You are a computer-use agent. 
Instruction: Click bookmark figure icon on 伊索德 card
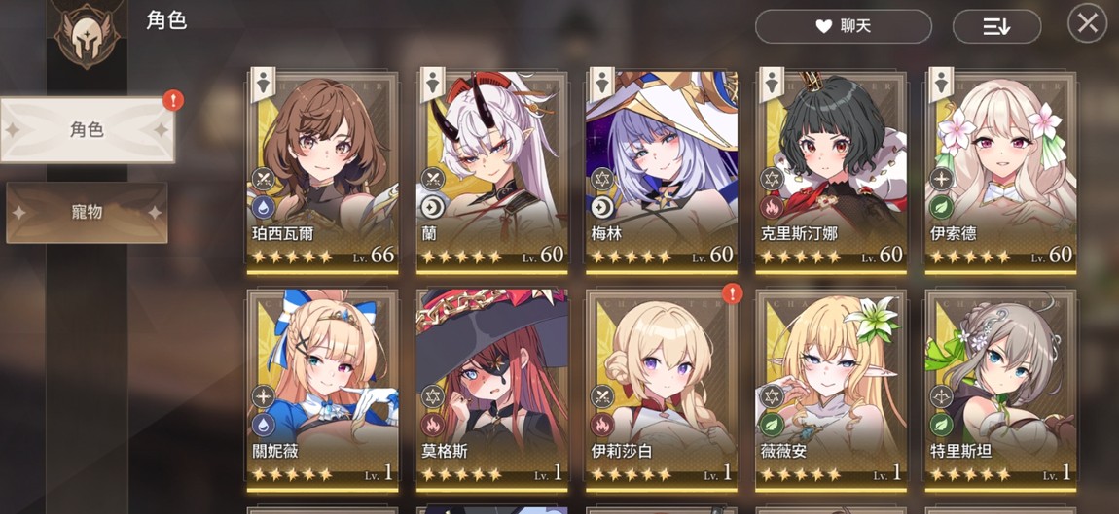click(941, 85)
